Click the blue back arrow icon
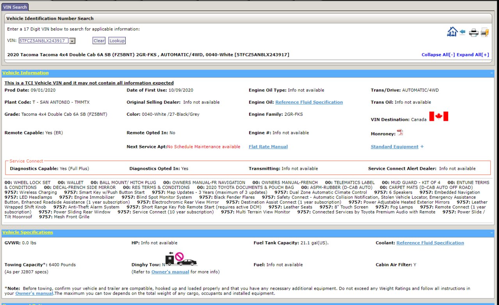This screenshot has height=305, width=499. coord(462,32)
